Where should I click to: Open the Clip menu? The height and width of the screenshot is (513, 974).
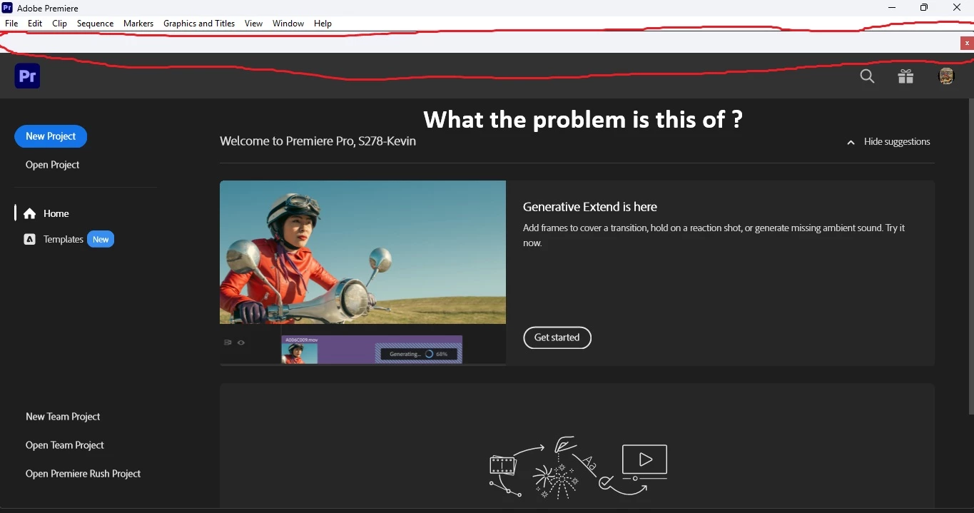[60, 24]
